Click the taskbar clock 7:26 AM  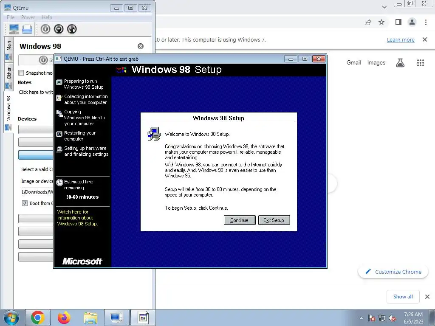[413, 315]
